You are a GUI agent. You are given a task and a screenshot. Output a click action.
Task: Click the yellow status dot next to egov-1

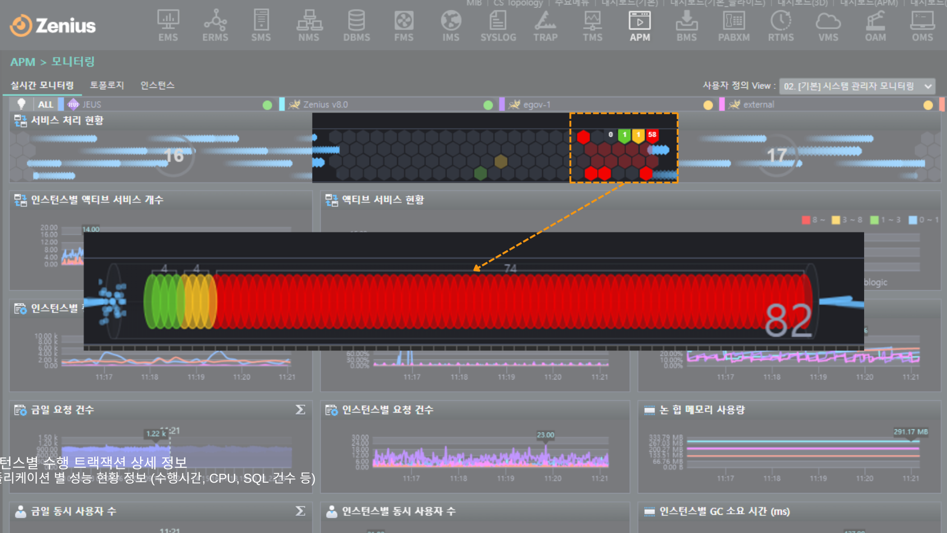[708, 105]
